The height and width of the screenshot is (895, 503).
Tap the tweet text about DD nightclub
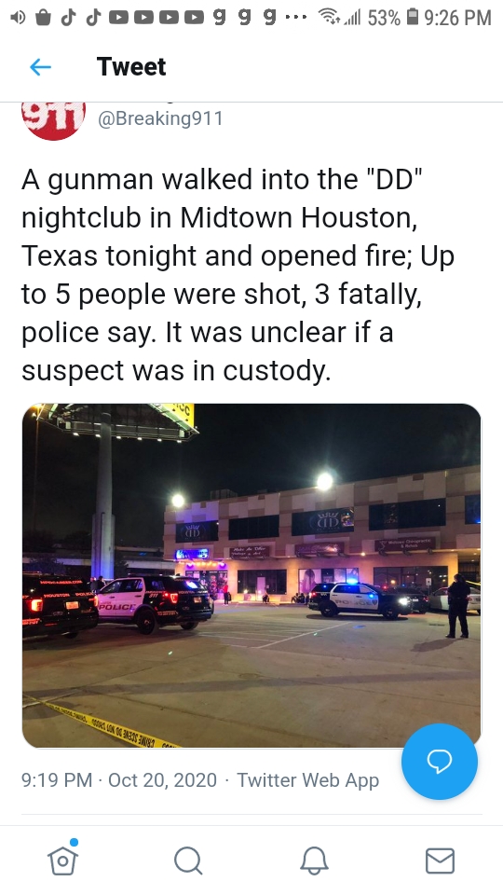coord(238,274)
